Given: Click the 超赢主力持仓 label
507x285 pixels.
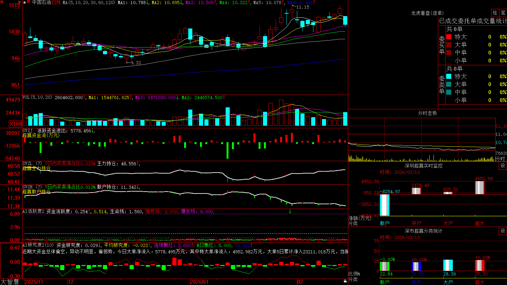Looking at the screenshot, I should click(36, 168).
